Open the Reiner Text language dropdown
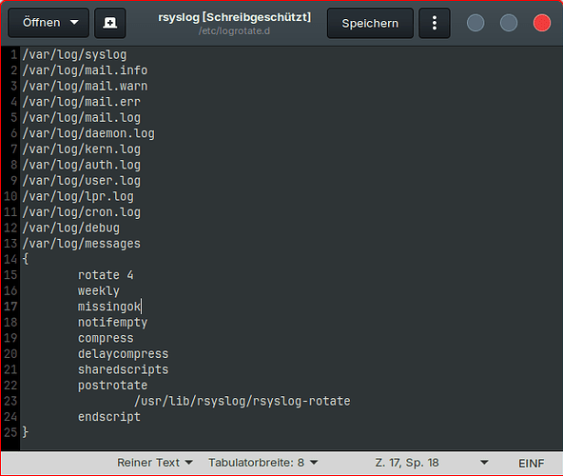Image resolution: width=563 pixels, height=476 pixels. (155, 463)
